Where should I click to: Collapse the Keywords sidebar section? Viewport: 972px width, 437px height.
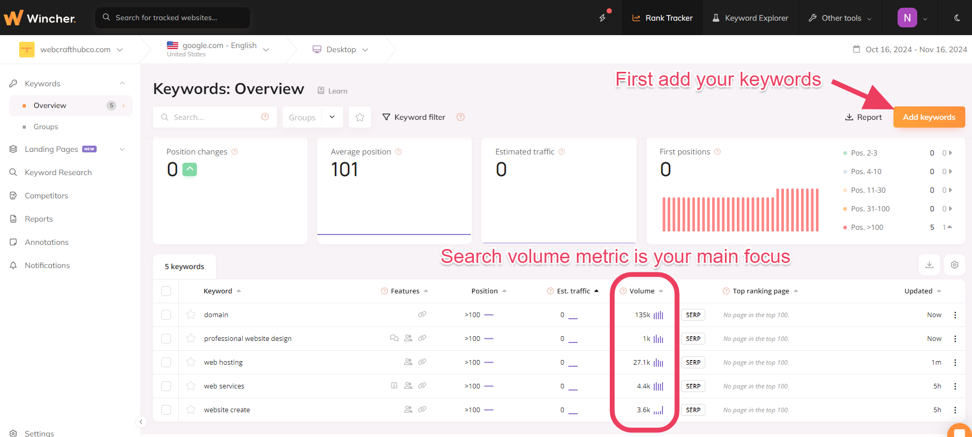(122, 84)
